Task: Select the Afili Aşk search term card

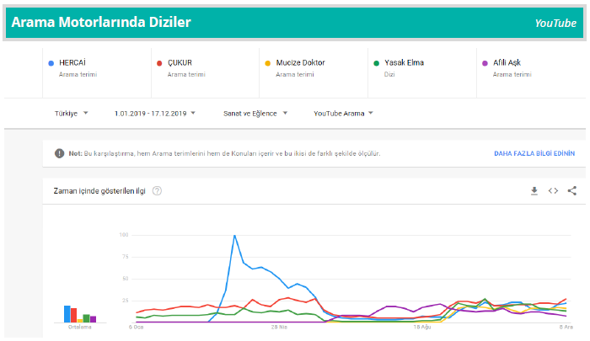Action: click(531, 72)
